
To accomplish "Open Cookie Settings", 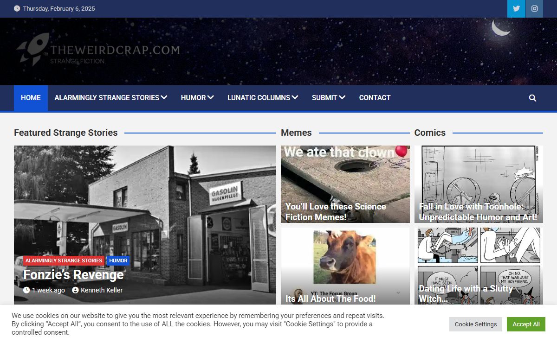I will coord(476,324).
